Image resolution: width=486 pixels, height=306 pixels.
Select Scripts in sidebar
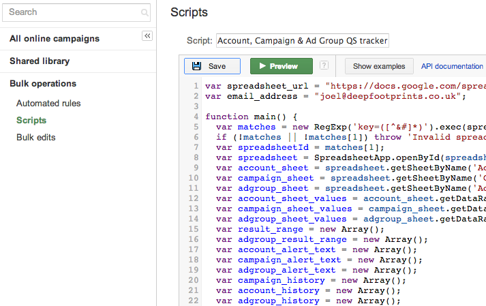tap(31, 121)
